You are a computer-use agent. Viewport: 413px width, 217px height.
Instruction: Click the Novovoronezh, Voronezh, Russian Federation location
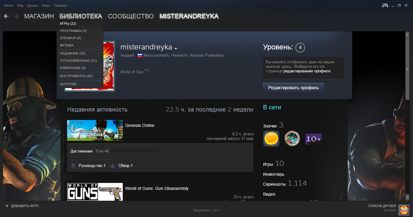tap(184, 55)
